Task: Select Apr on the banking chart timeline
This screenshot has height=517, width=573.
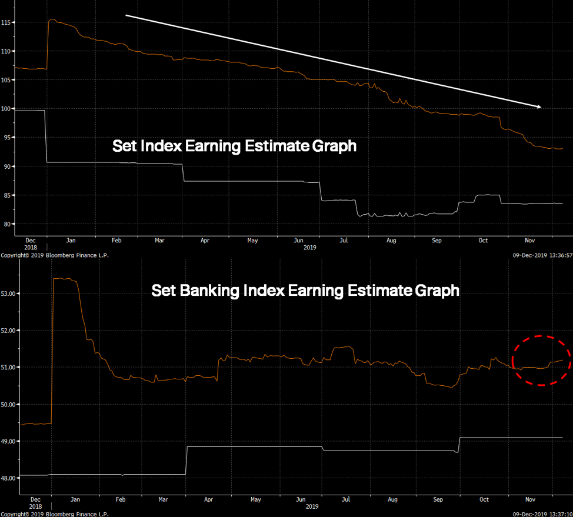Action: click(x=208, y=499)
